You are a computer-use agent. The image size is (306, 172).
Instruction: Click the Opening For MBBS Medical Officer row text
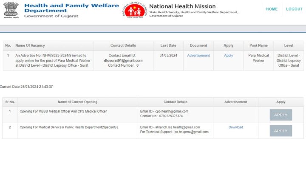tap(63, 111)
